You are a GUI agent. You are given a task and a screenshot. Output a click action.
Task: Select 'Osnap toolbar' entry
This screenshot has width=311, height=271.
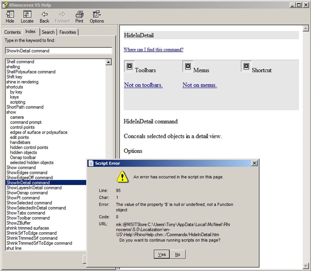23,157
